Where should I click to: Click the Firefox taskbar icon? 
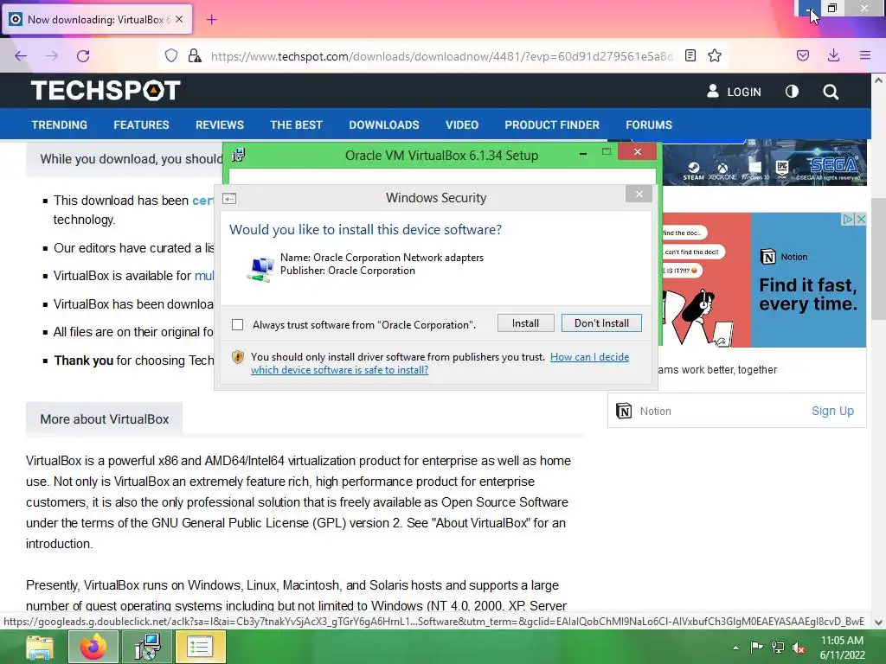point(93,647)
